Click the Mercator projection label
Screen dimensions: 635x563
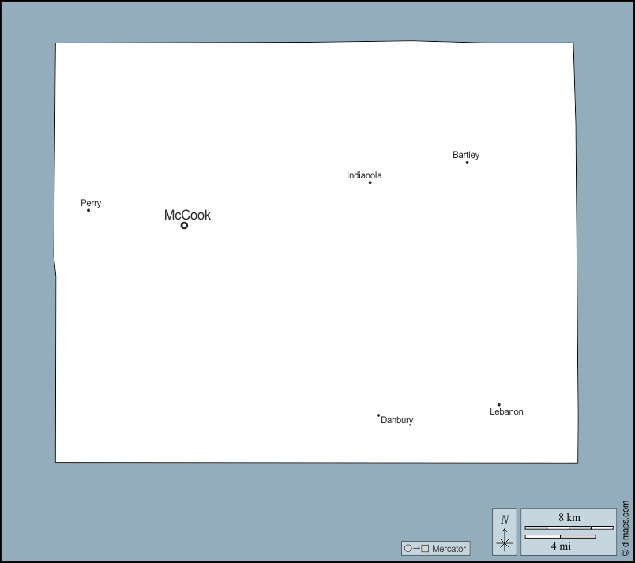[449, 549]
